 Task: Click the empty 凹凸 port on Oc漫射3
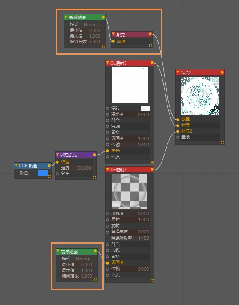(x=107, y=120)
